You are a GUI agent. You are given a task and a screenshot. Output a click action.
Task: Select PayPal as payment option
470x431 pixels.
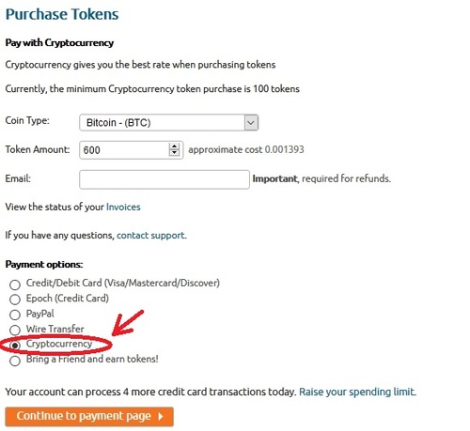click(x=15, y=315)
